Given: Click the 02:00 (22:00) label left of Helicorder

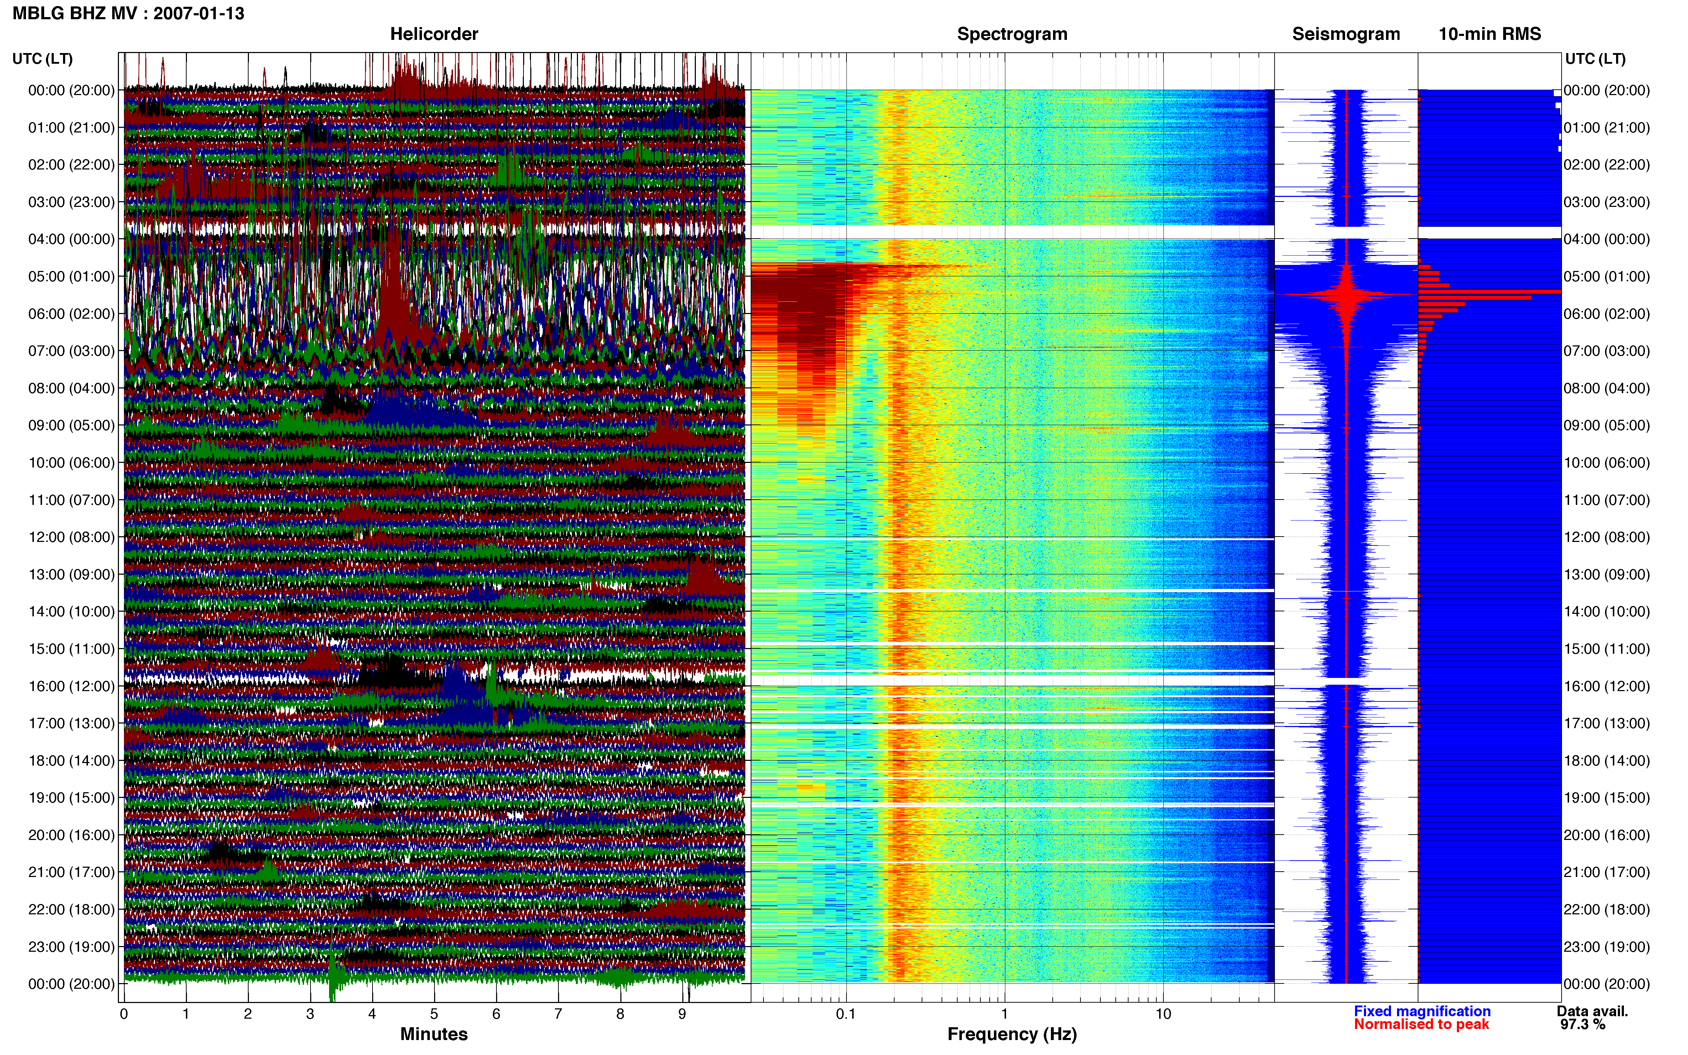Looking at the screenshot, I should 71,164.
